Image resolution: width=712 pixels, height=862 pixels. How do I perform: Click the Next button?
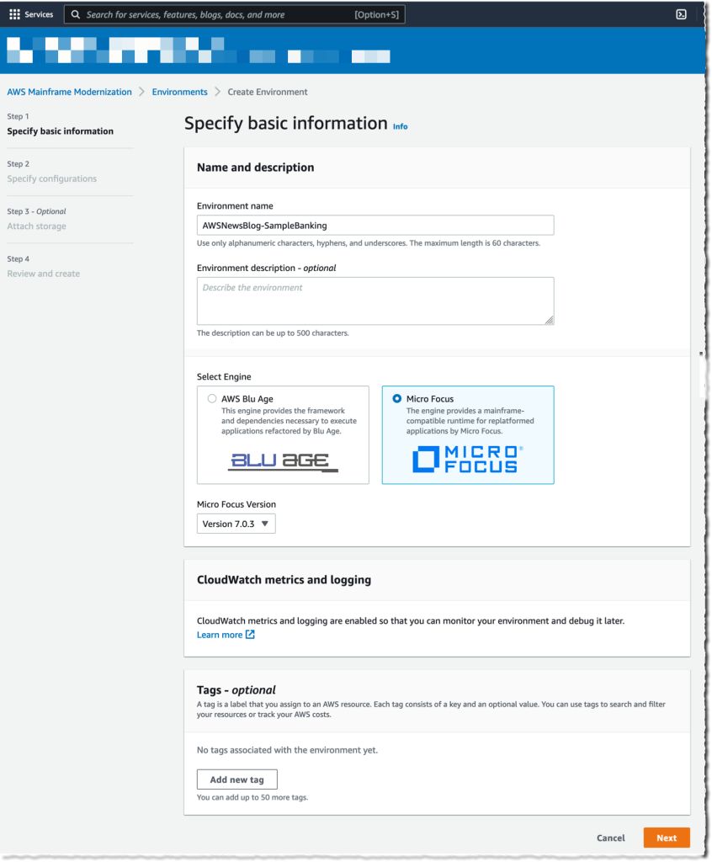(666, 838)
